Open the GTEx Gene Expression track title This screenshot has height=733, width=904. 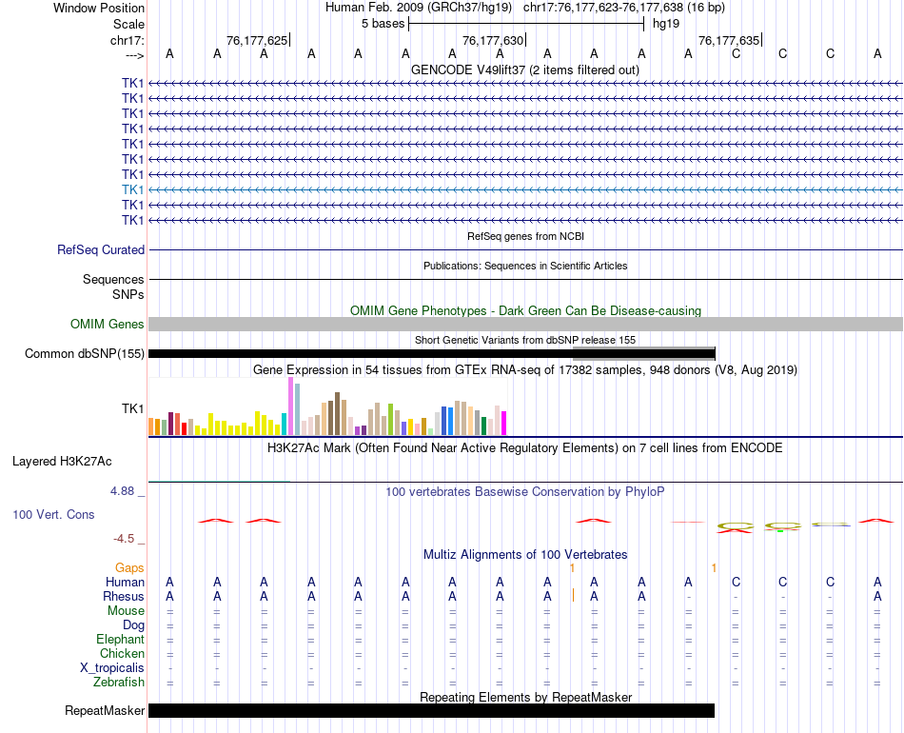(525, 369)
